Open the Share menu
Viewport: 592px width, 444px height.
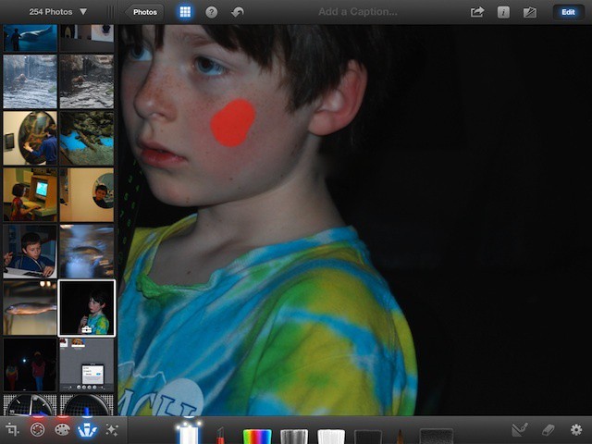(477, 12)
